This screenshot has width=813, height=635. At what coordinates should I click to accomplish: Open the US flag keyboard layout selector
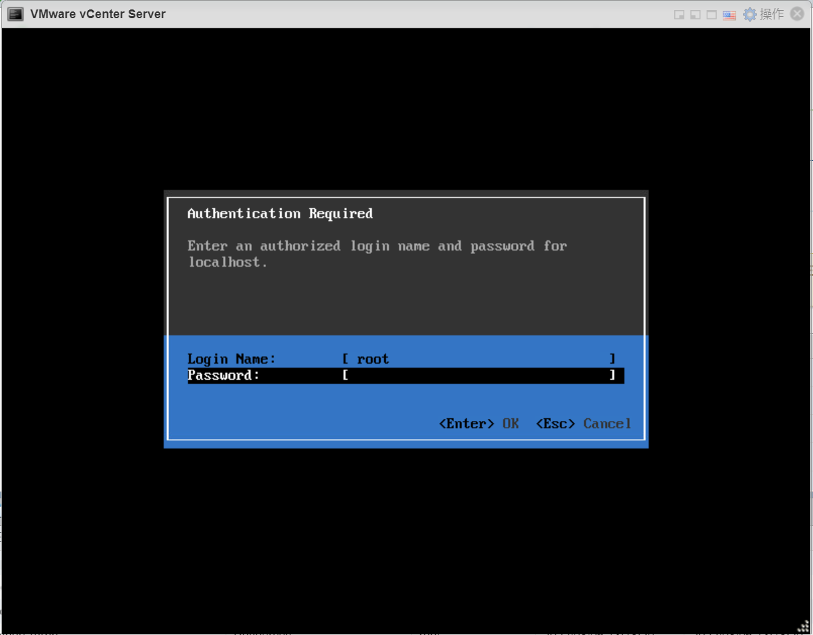pyautogui.click(x=729, y=15)
